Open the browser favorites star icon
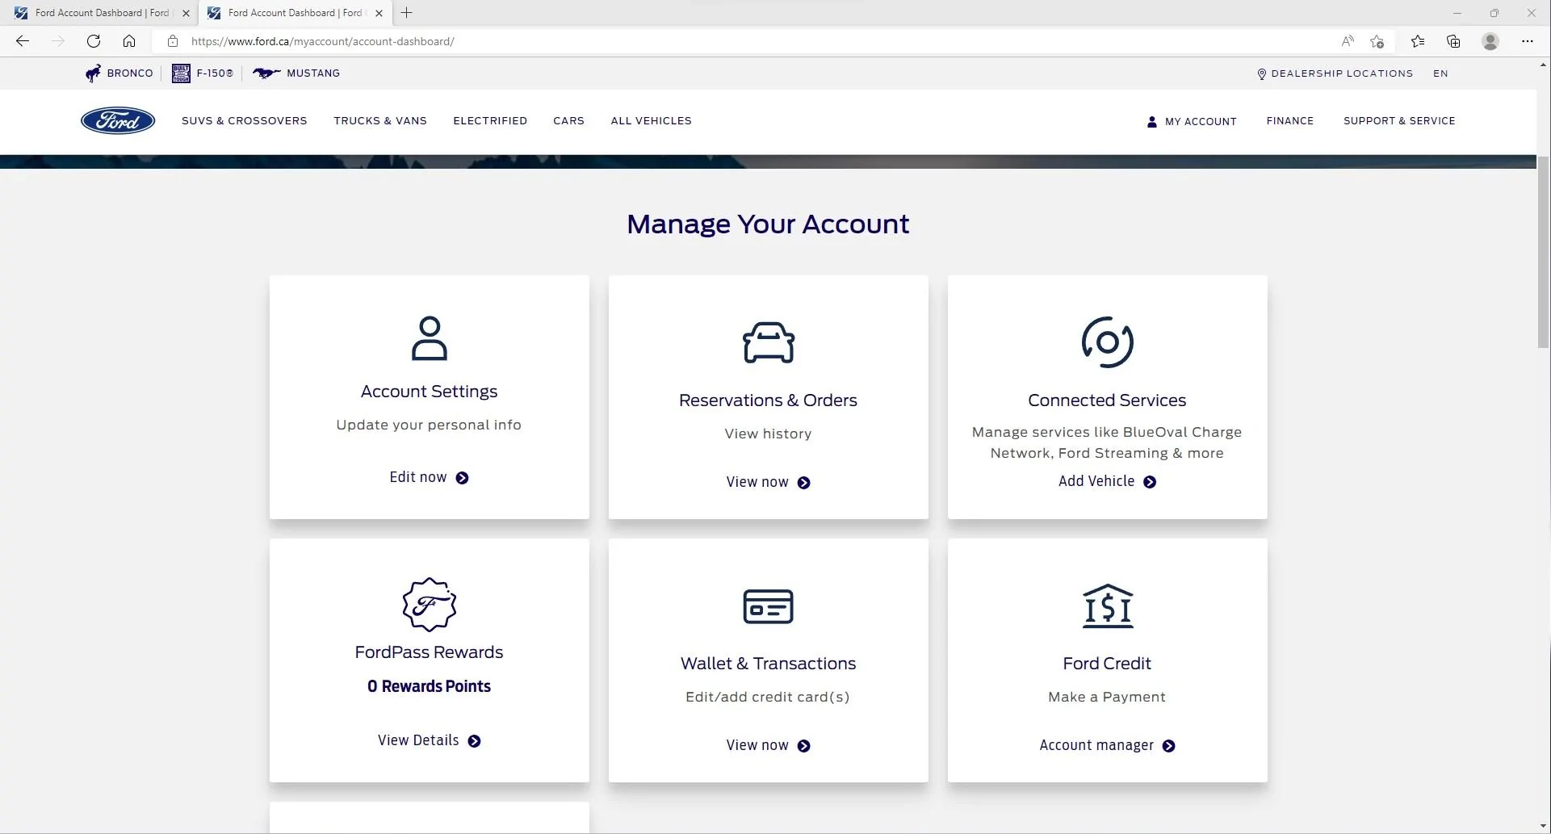The width and height of the screenshot is (1551, 834). pyautogui.click(x=1417, y=41)
